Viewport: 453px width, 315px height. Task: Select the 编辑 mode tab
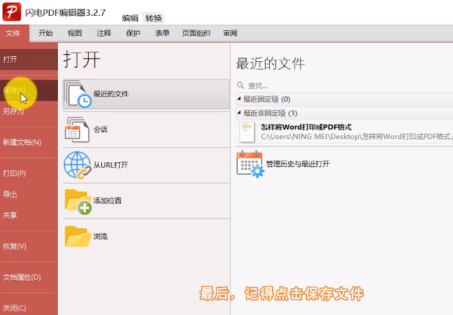click(130, 18)
